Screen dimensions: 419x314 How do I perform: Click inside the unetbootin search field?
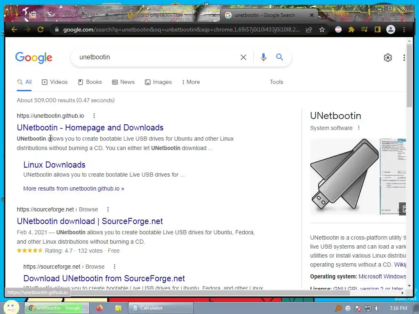(158, 57)
